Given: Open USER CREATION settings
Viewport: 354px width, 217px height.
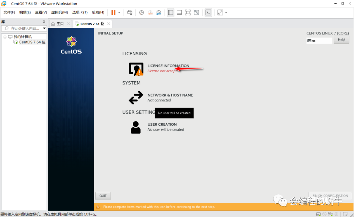Looking at the screenshot, I should click(162, 124).
